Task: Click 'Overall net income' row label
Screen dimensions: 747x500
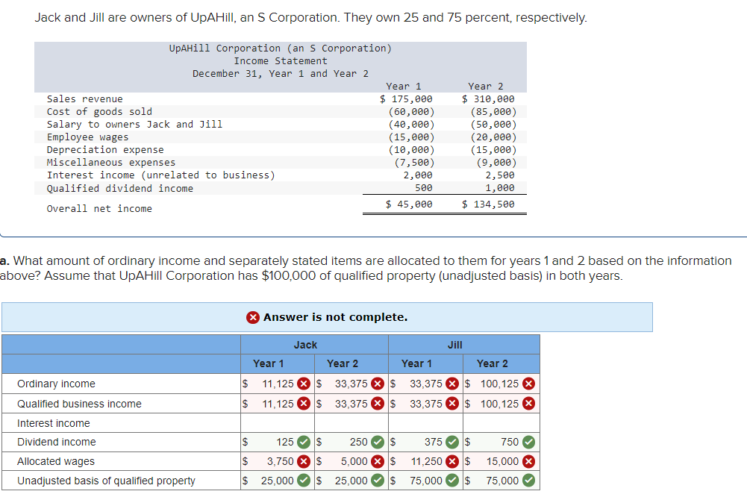Action: coord(99,208)
